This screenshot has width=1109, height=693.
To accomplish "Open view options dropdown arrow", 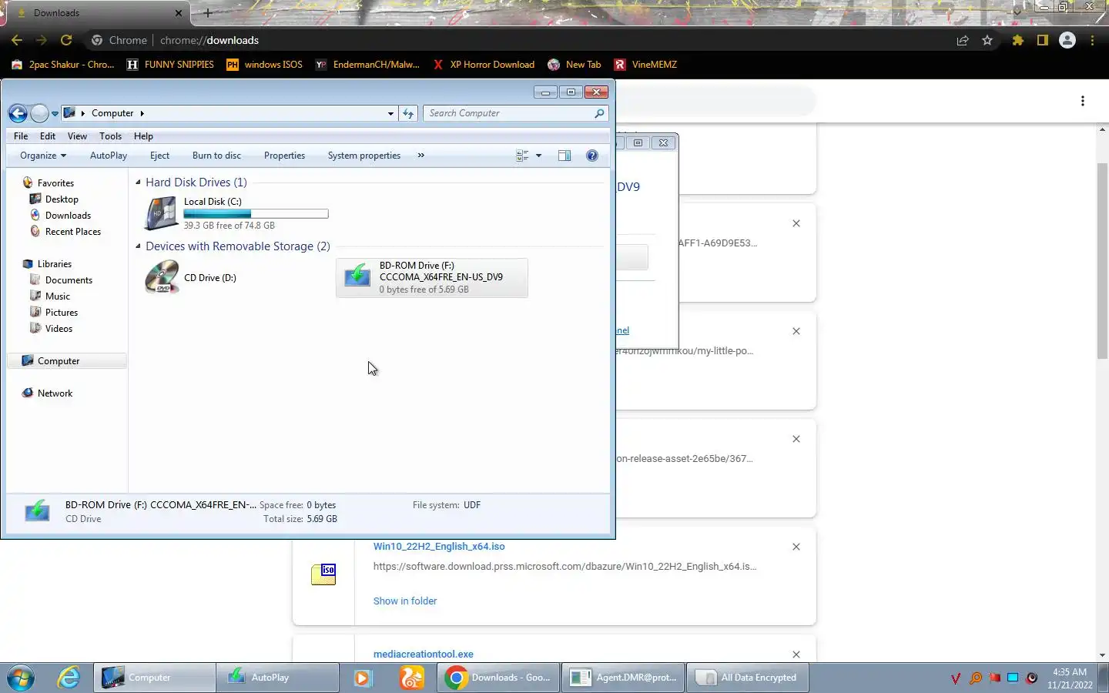I will (538, 156).
